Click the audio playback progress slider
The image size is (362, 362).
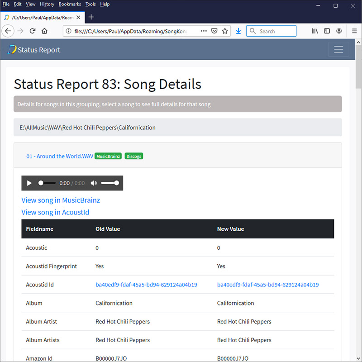point(47,183)
